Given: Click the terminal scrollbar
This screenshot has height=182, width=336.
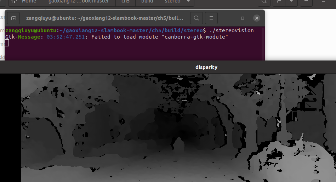Looking at the screenshot, I should [263, 44].
